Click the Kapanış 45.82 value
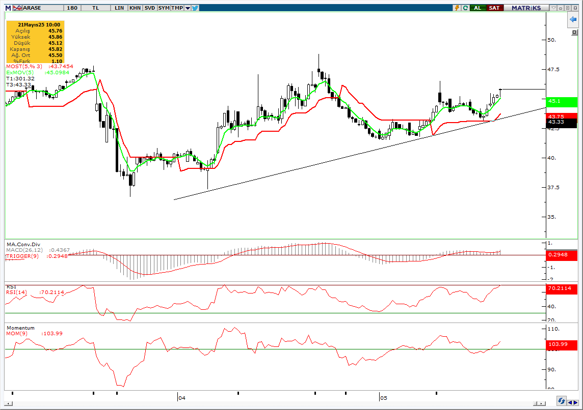 [x=56, y=49]
